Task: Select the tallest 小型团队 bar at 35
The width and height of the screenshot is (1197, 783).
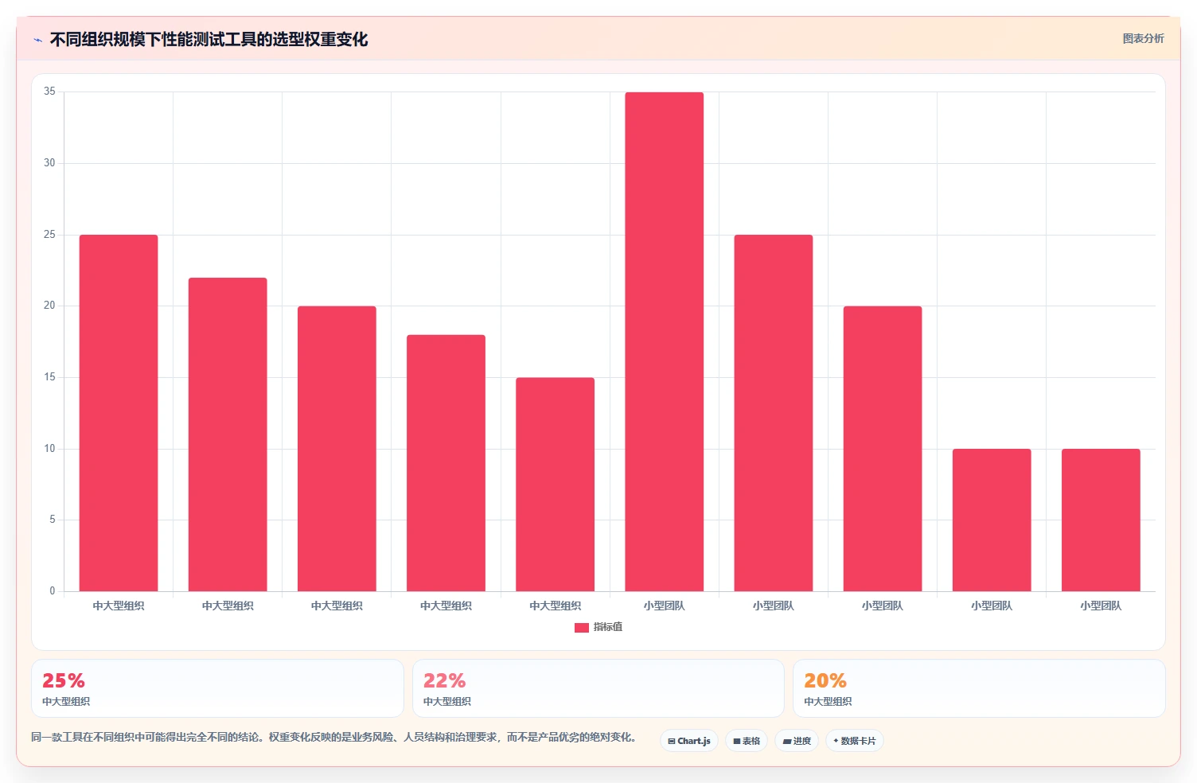Action: 665,341
